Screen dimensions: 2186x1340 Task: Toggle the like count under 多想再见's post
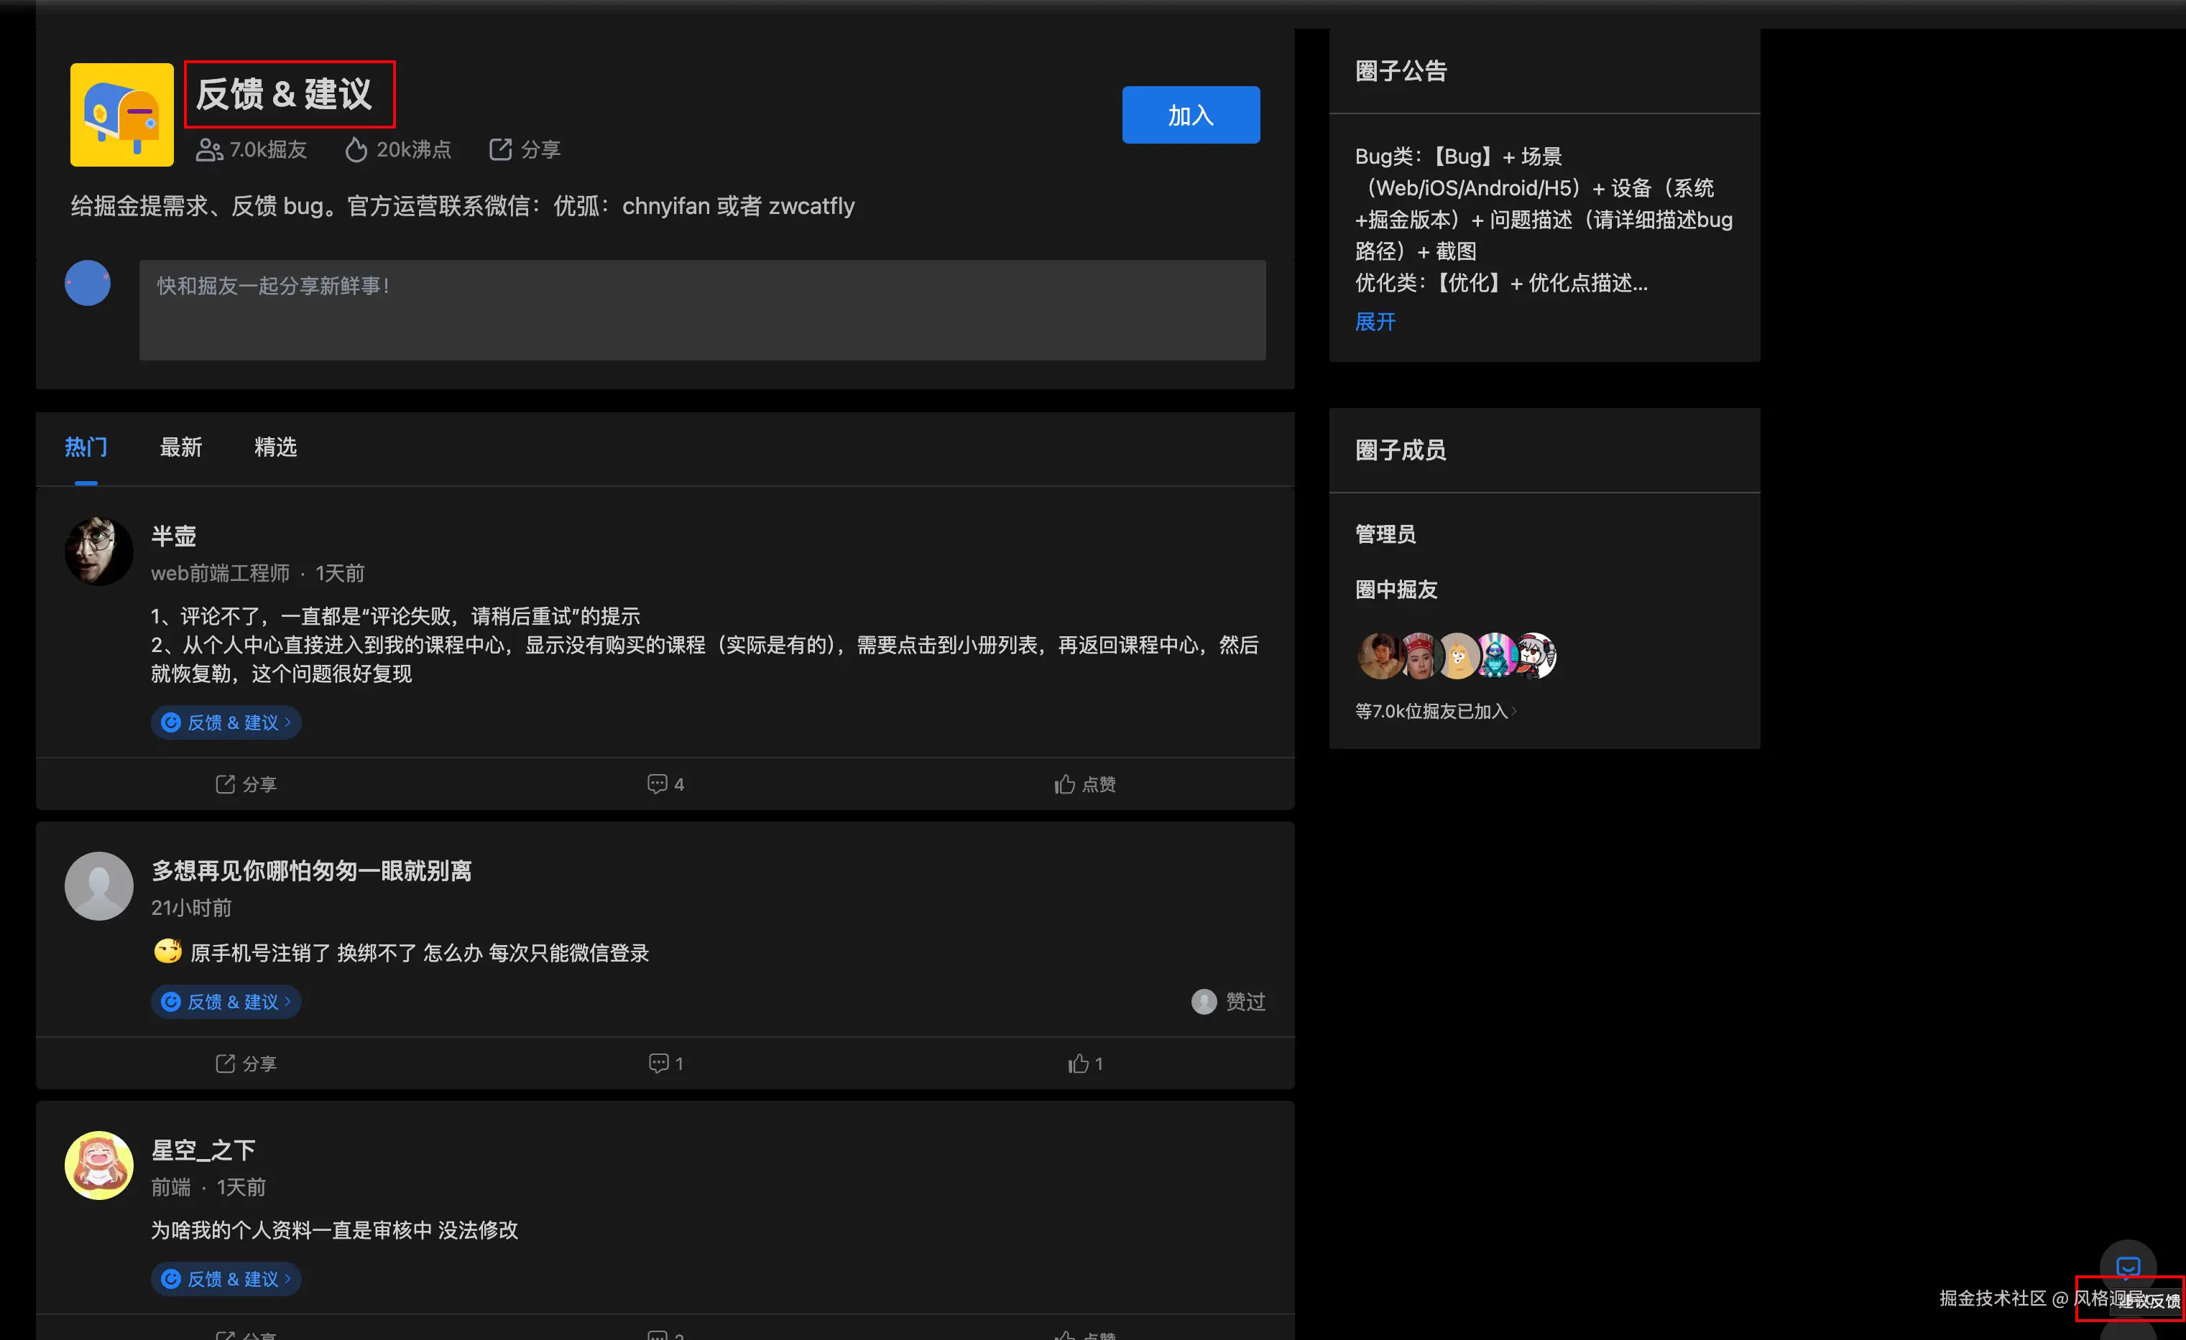(1084, 1062)
